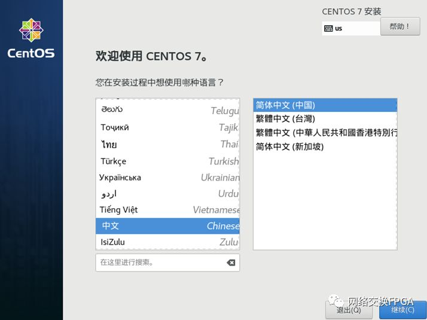Click the 退出(Q) quit button

(x=349, y=310)
